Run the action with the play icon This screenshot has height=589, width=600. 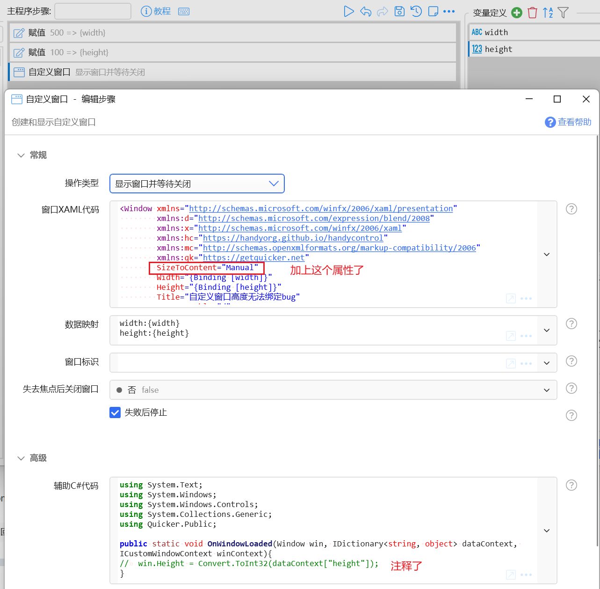[348, 11]
